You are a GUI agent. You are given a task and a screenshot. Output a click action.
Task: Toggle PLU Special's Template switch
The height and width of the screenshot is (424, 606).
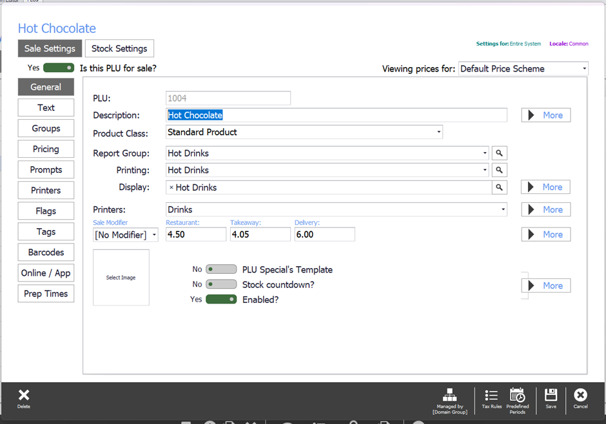coord(221,269)
